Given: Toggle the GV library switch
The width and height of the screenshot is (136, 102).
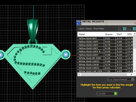Looking at the screenshot, I should tap(122, 29).
